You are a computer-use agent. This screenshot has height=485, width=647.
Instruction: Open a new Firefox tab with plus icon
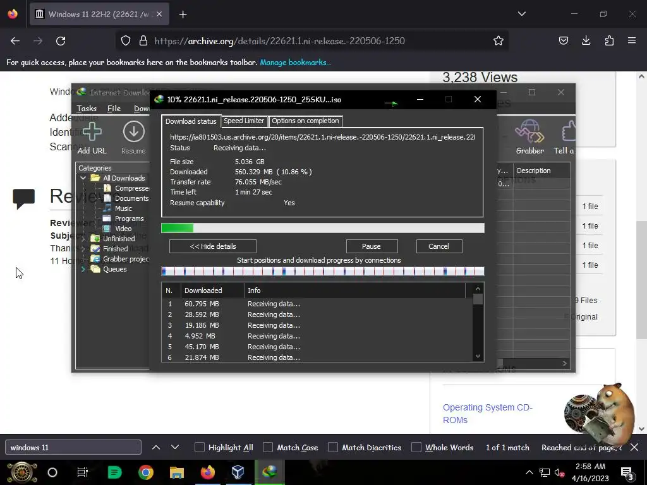point(183,15)
